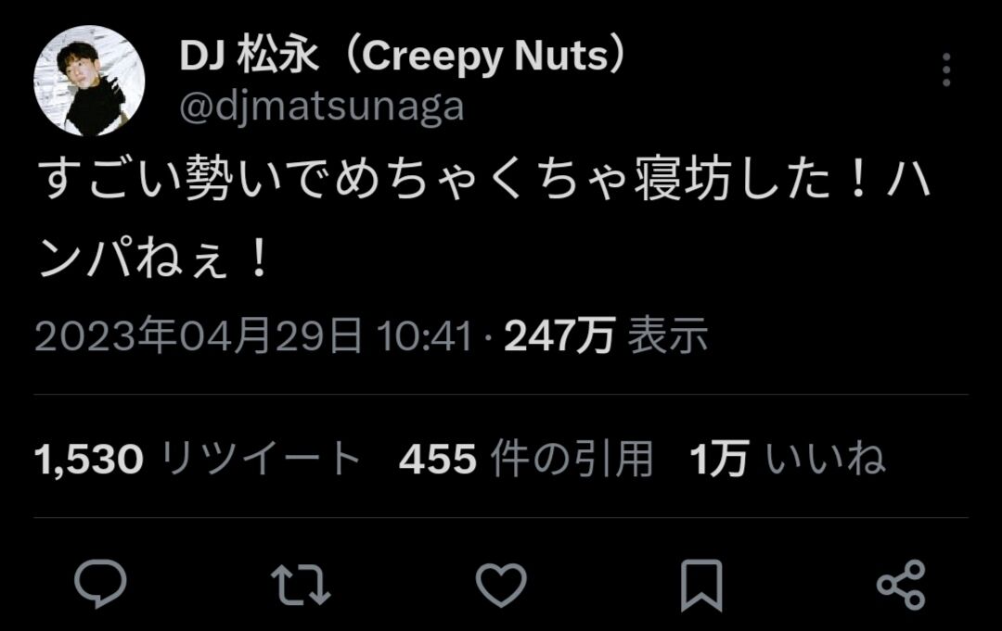Like the tweet with the heart icon
This screenshot has width=1002, height=631.
(501, 584)
